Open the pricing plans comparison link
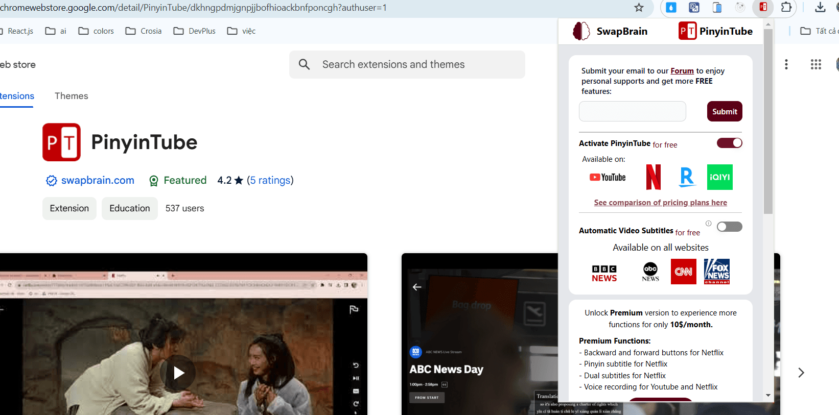 (x=660, y=203)
